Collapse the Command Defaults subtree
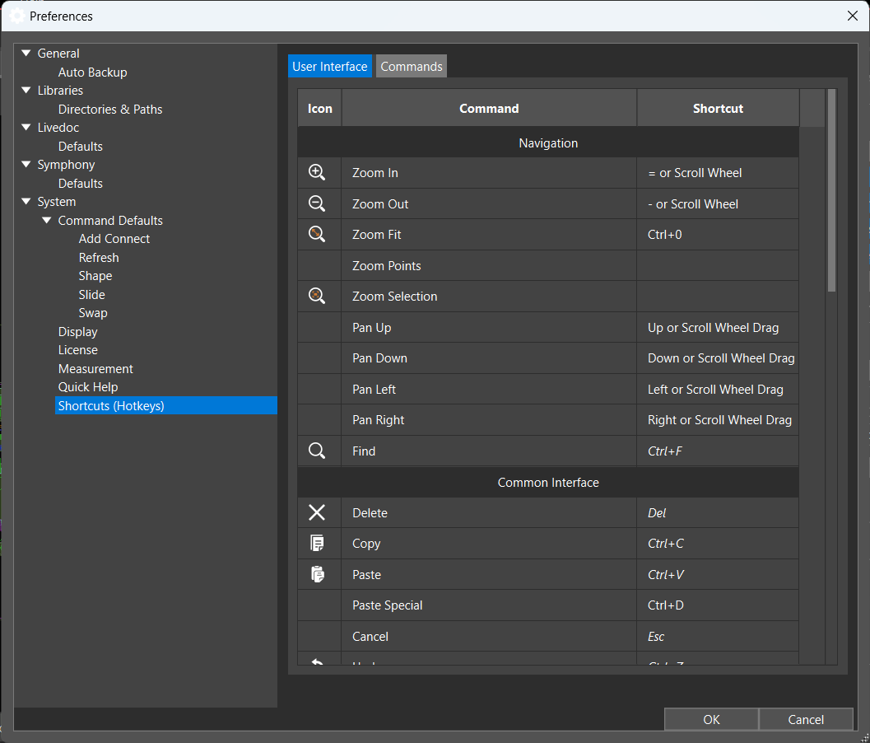870x743 pixels. 47,220
